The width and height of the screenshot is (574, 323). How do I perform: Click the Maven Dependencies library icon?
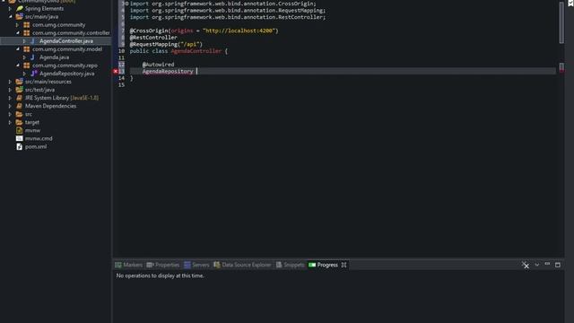(x=20, y=106)
